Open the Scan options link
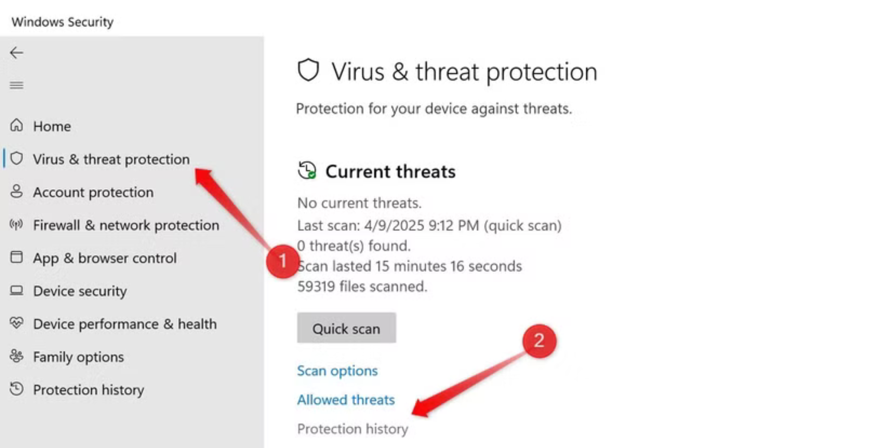This screenshot has width=892, height=448. click(x=337, y=371)
